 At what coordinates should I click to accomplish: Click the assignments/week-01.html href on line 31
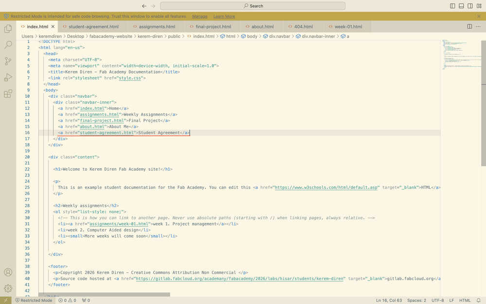119,224
